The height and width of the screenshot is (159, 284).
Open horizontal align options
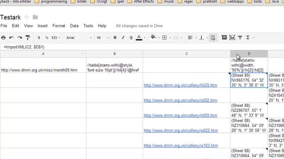click(x=190, y=38)
